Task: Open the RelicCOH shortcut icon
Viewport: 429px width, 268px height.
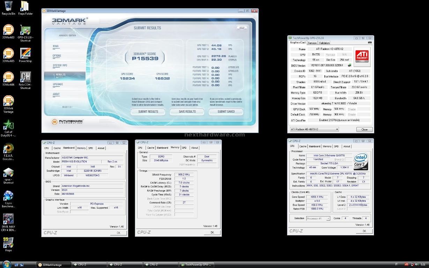Action: tap(25, 81)
